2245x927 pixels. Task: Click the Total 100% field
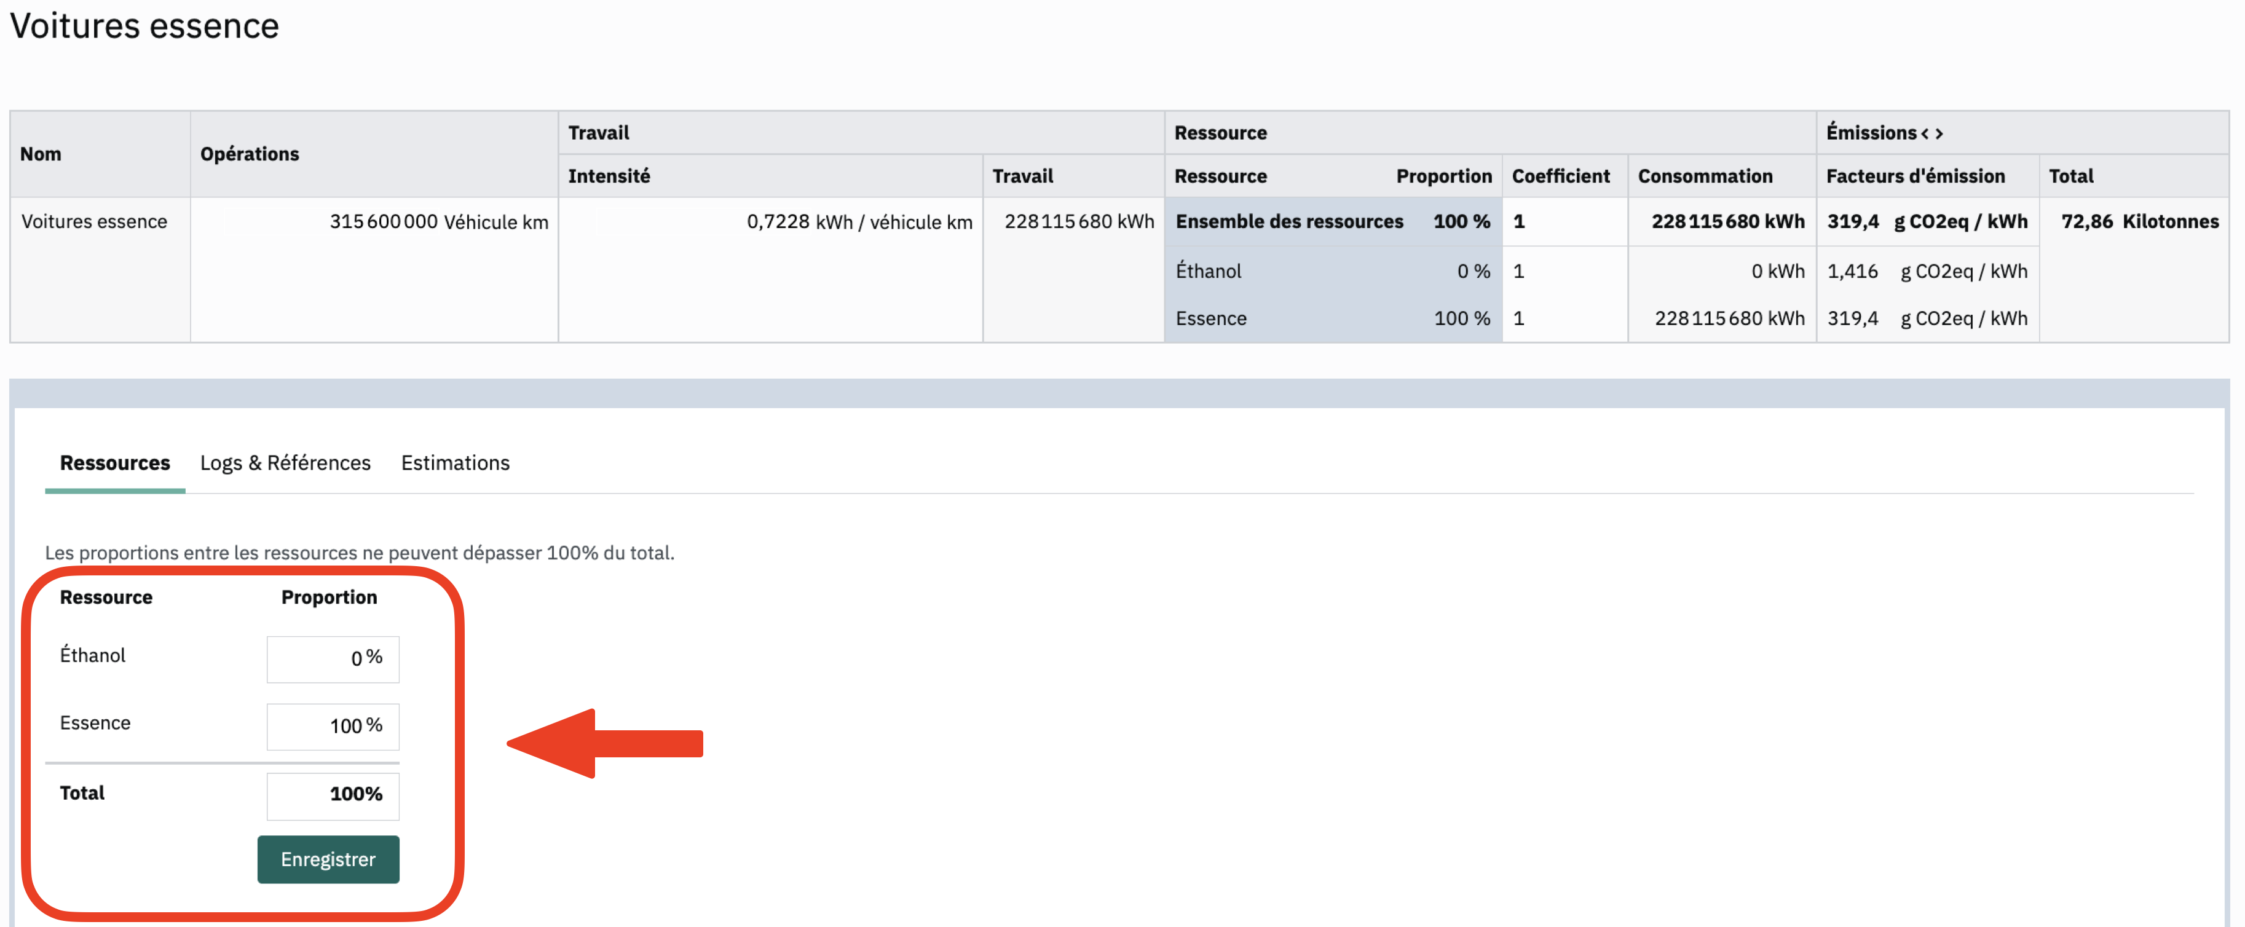pos(333,795)
